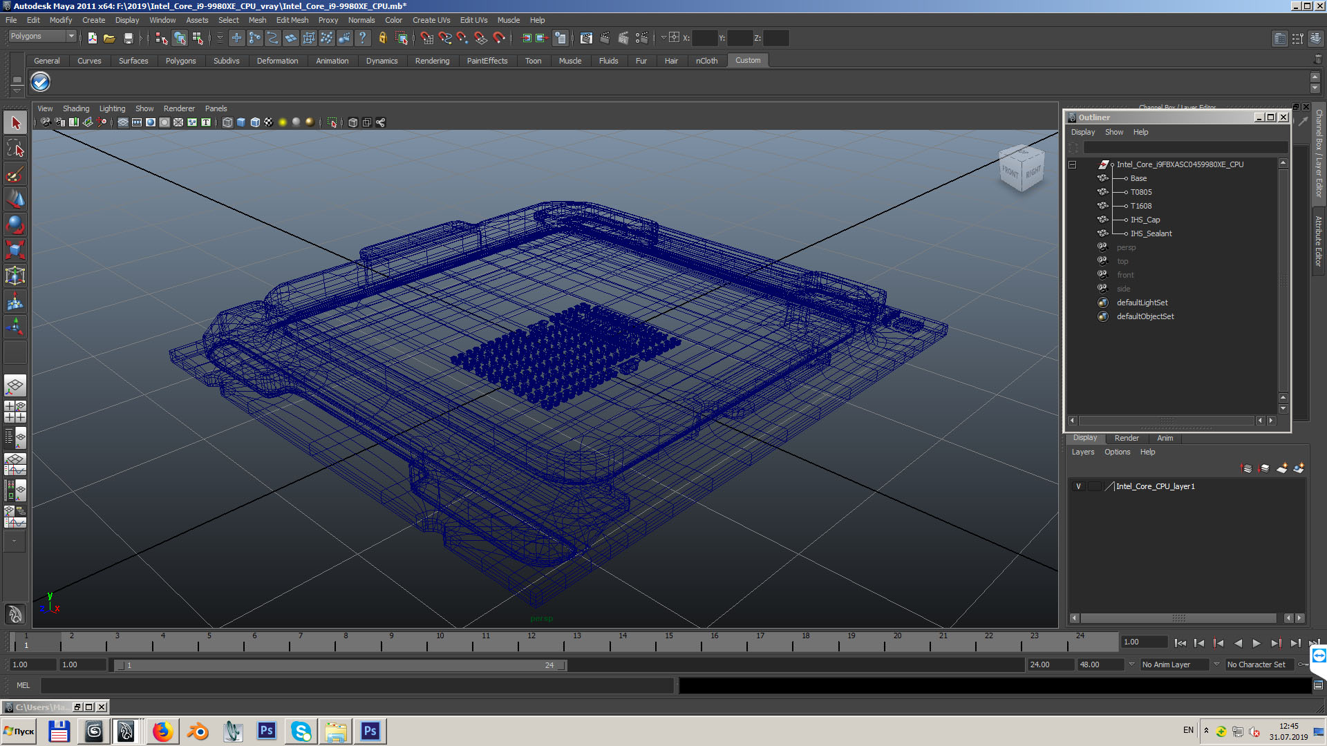Open Outliner Show menu

1114,132
